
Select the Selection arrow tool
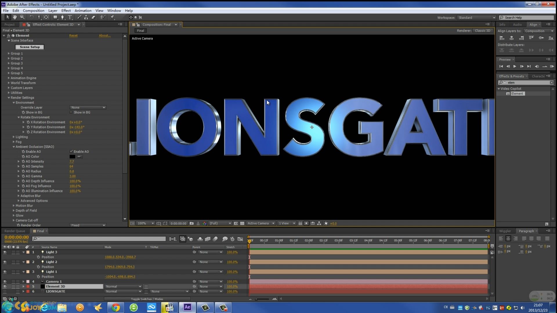point(8,17)
